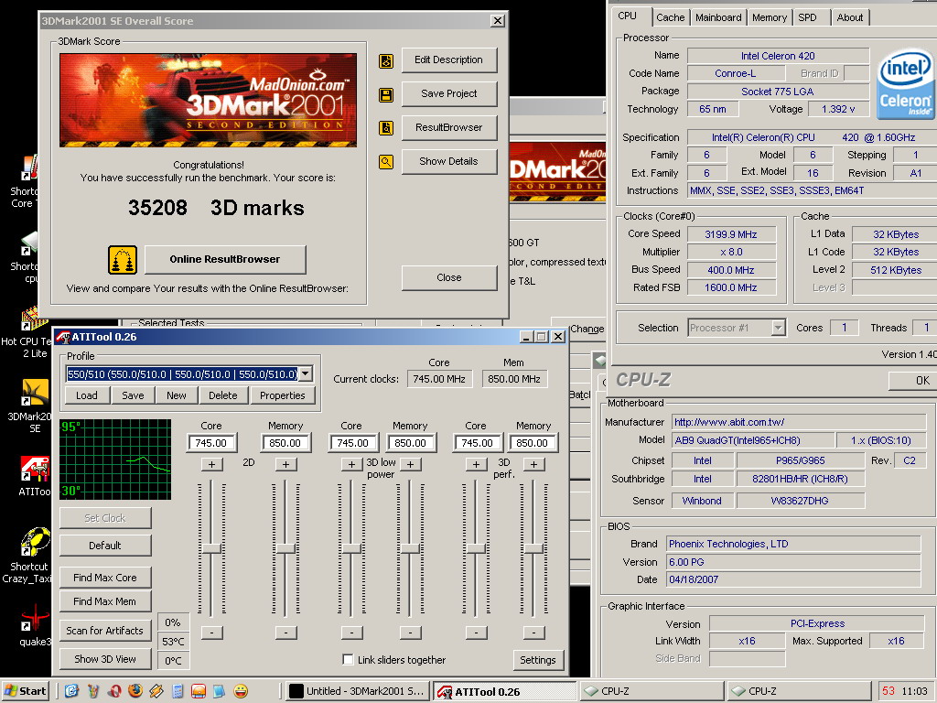Decrease 3D perf Memory with minus button
The image size is (937, 703).
coord(533,632)
